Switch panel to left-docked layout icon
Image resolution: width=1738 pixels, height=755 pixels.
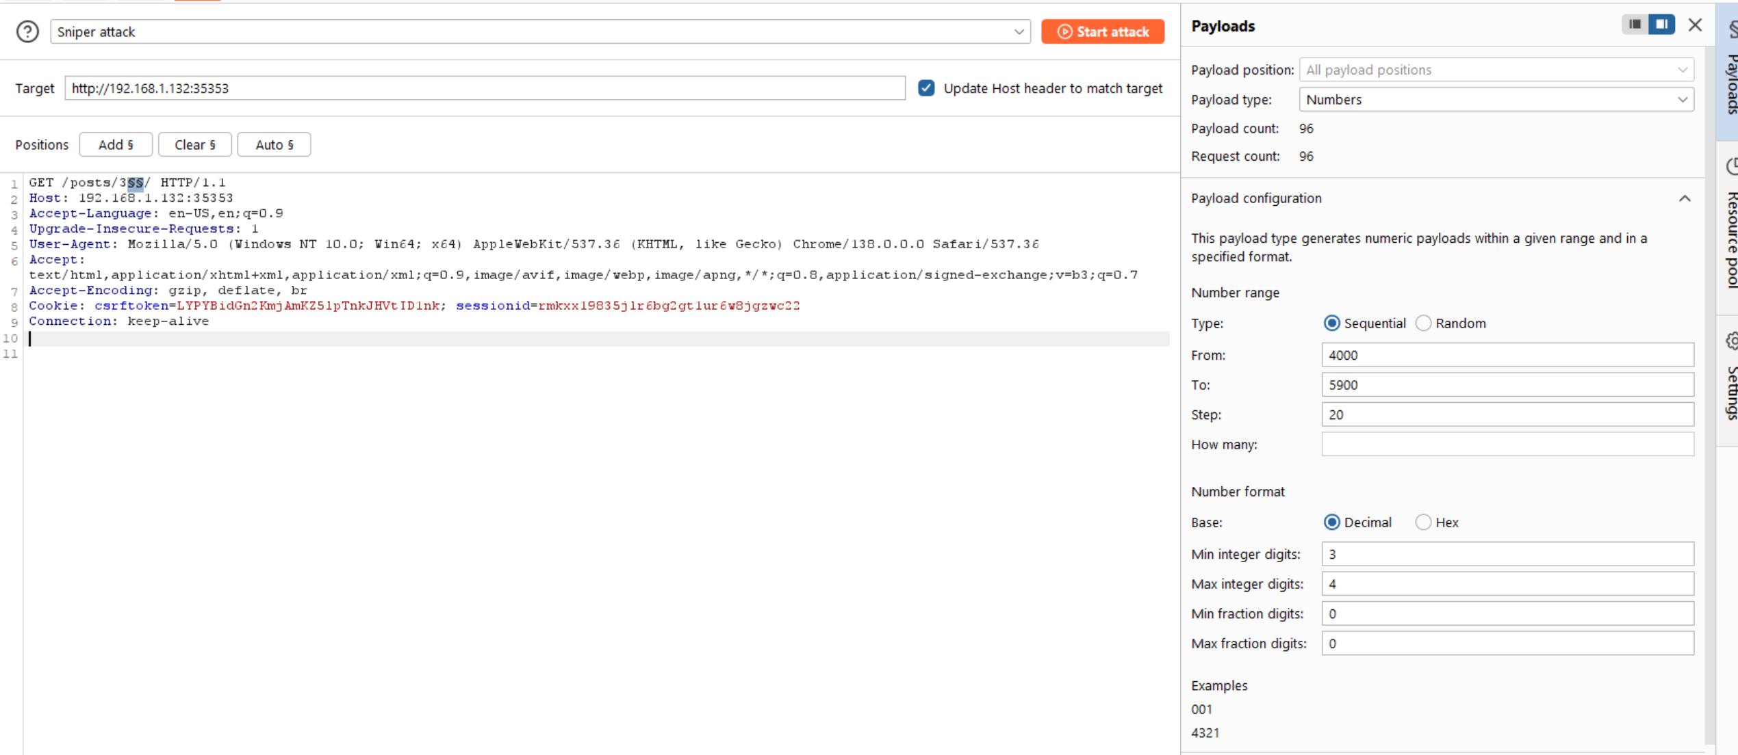coord(1635,25)
